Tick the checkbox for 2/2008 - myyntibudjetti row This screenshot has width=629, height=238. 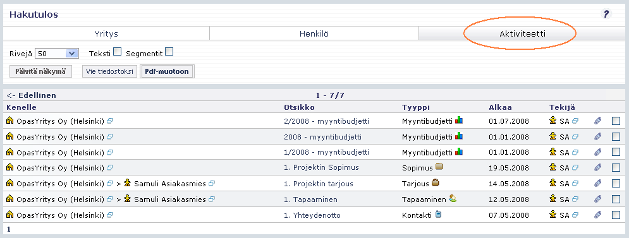616,121
